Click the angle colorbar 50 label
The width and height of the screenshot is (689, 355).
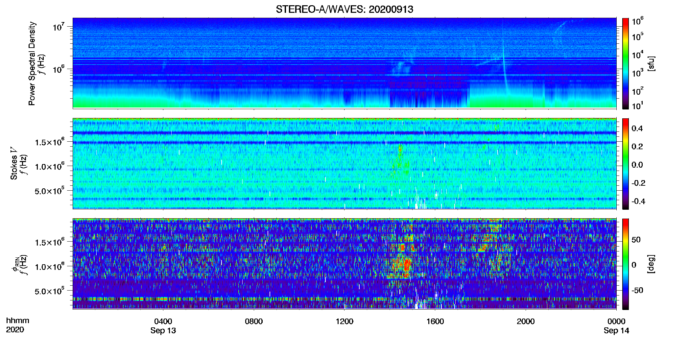[636, 240]
